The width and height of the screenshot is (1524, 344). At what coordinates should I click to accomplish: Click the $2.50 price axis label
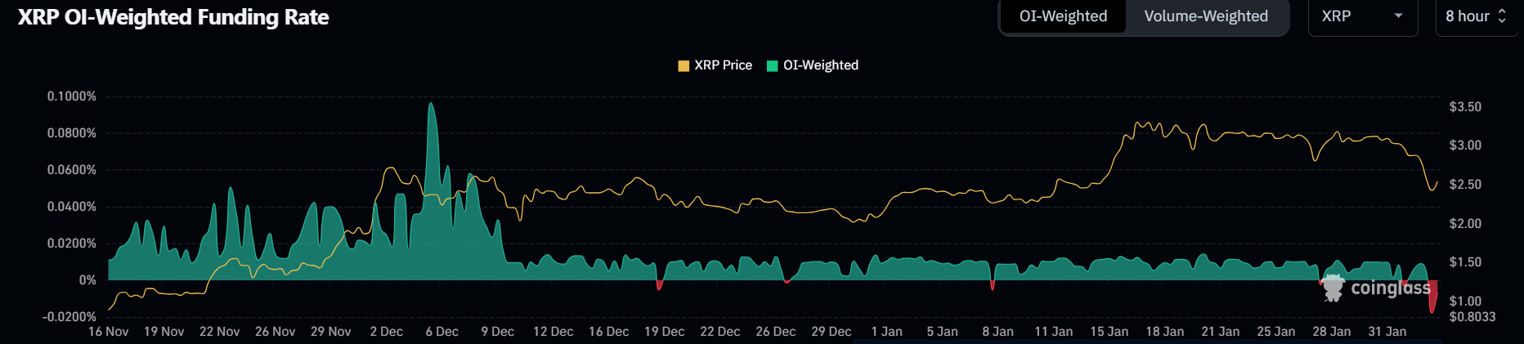(x=1465, y=185)
